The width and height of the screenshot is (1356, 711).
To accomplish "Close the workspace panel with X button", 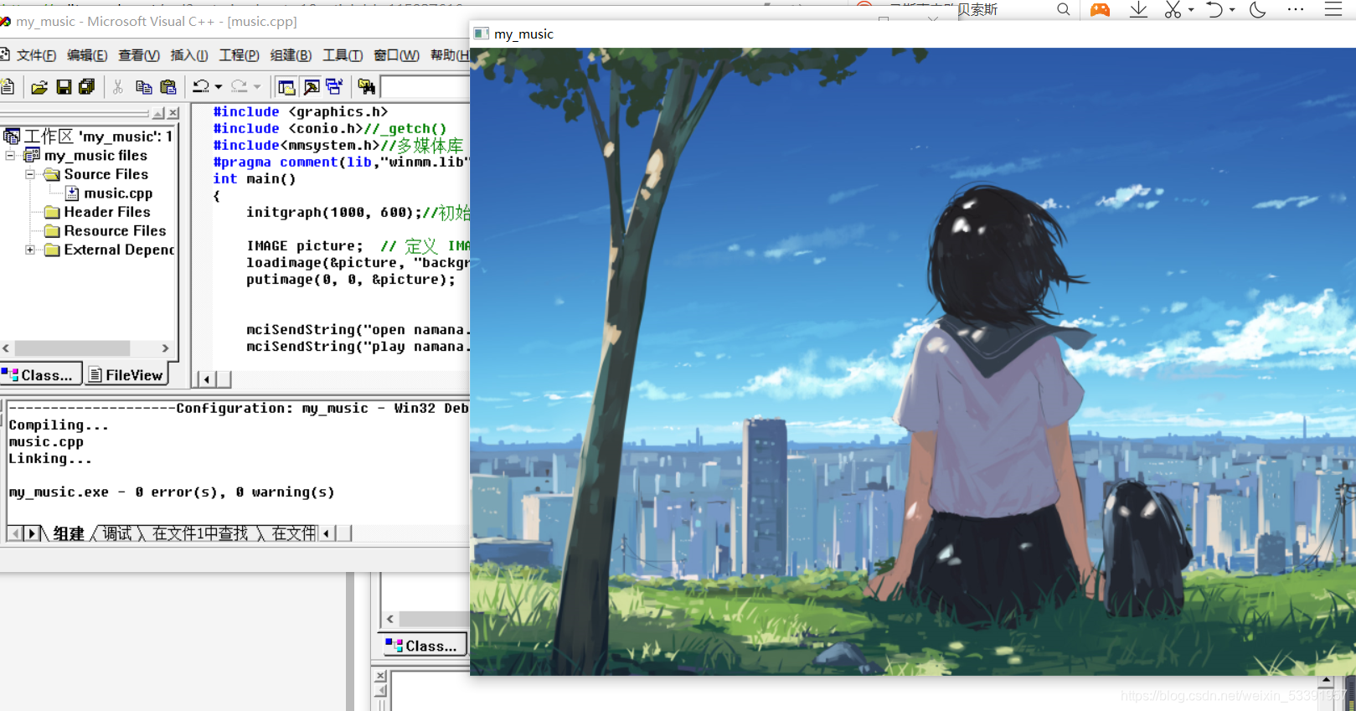I will [x=173, y=113].
